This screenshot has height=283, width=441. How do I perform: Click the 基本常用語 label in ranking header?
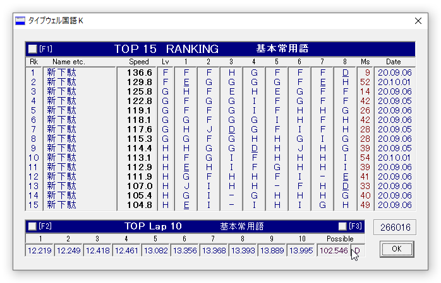tap(282, 49)
